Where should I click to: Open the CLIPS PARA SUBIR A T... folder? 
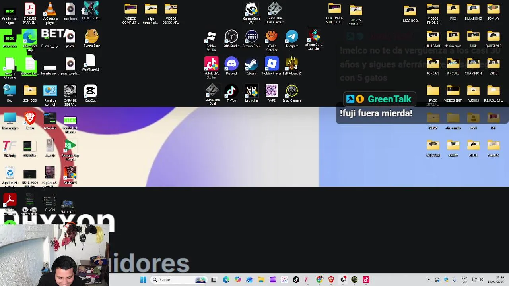pyautogui.click(x=334, y=14)
